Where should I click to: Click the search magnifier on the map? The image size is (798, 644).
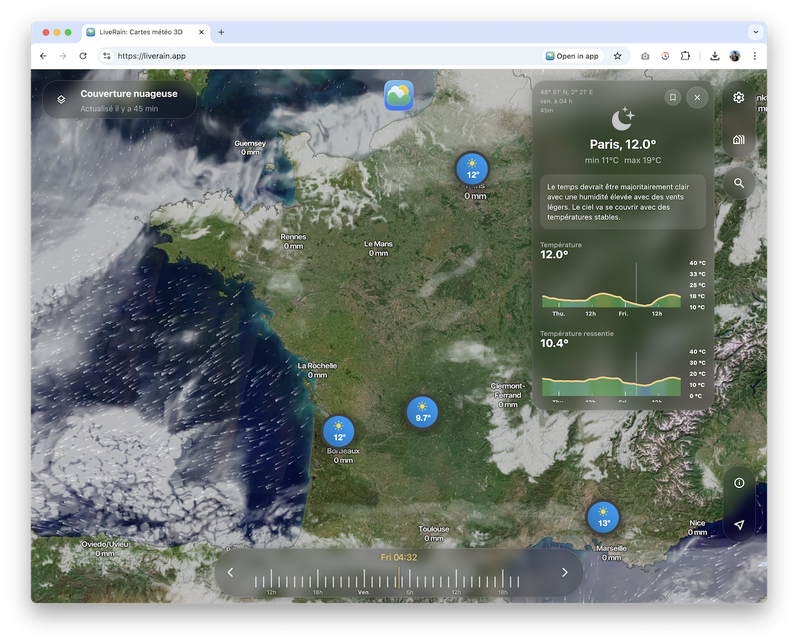coord(739,183)
